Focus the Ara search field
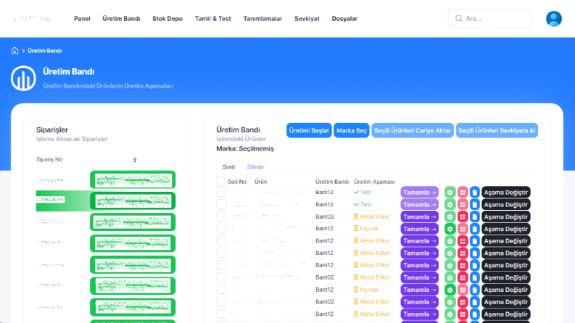The height and width of the screenshot is (323, 575). point(490,18)
